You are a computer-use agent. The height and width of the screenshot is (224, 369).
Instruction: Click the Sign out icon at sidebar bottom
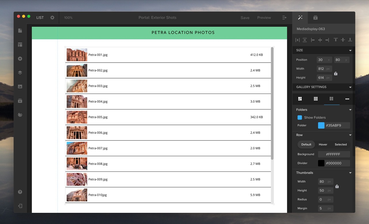(x=20, y=206)
